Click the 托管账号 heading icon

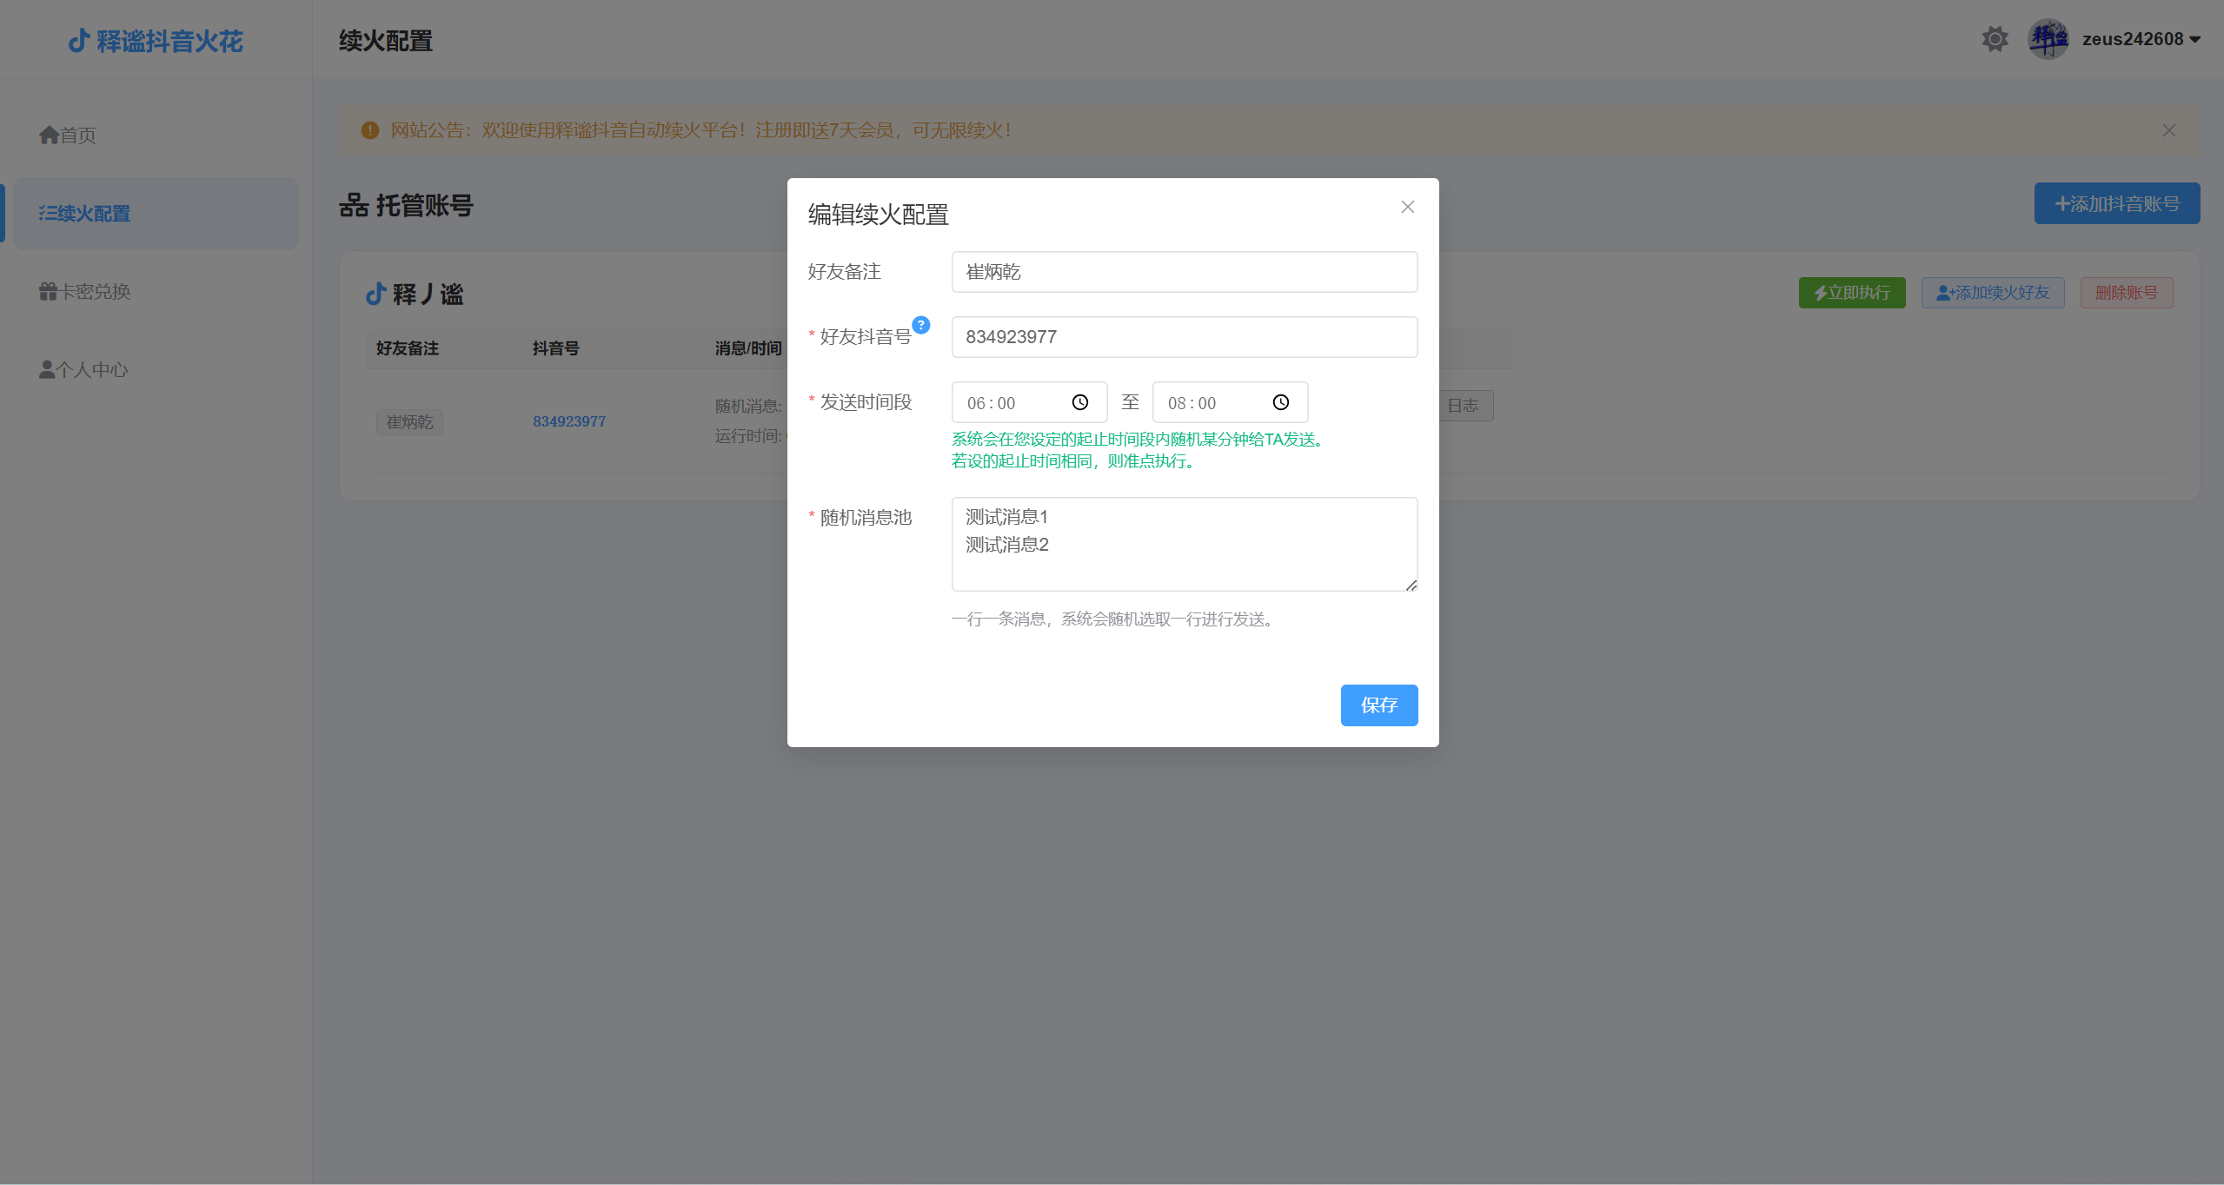point(354,205)
